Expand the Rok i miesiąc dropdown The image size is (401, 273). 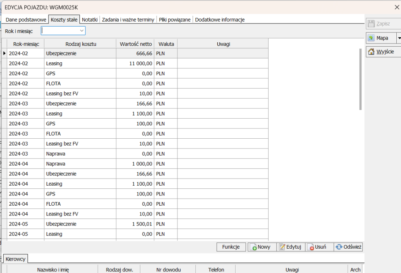tap(82, 31)
